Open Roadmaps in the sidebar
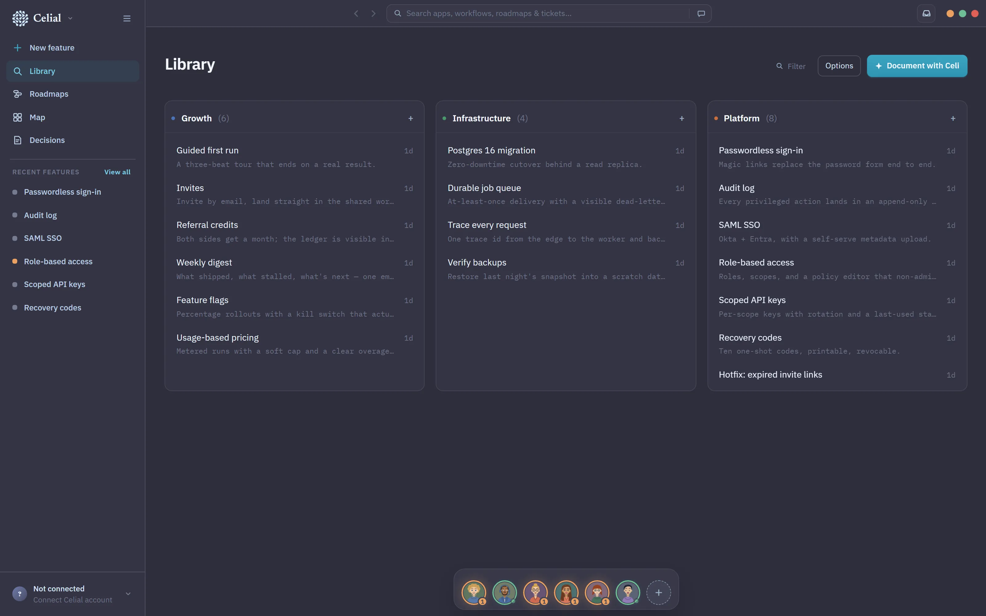This screenshot has height=616, width=986. (x=72, y=94)
